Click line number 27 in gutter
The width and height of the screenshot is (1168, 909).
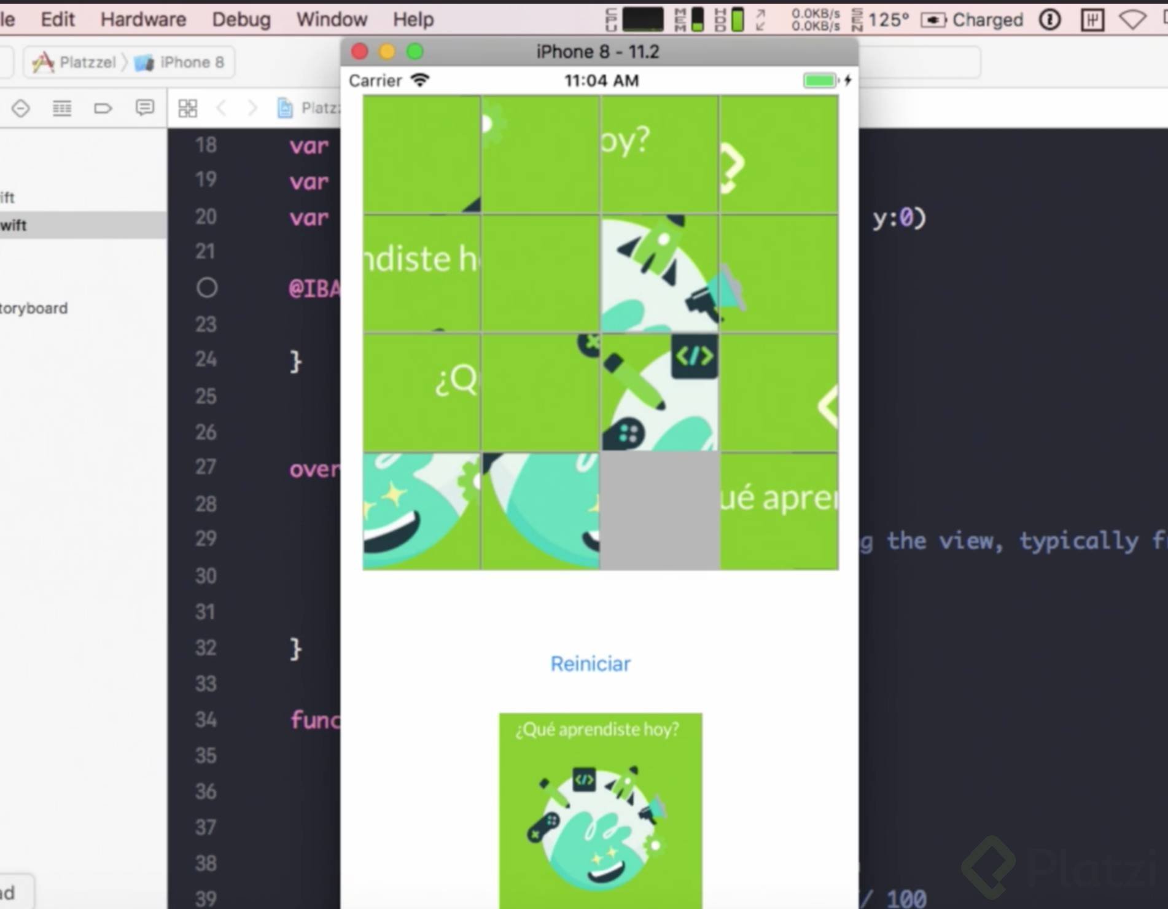(206, 467)
